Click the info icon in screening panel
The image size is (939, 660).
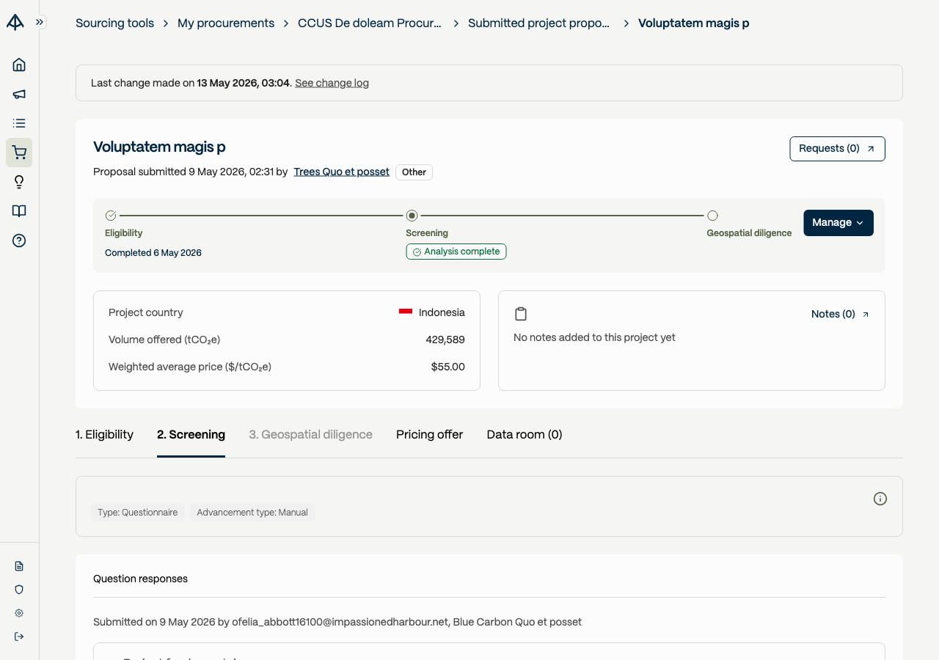pos(880,499)
